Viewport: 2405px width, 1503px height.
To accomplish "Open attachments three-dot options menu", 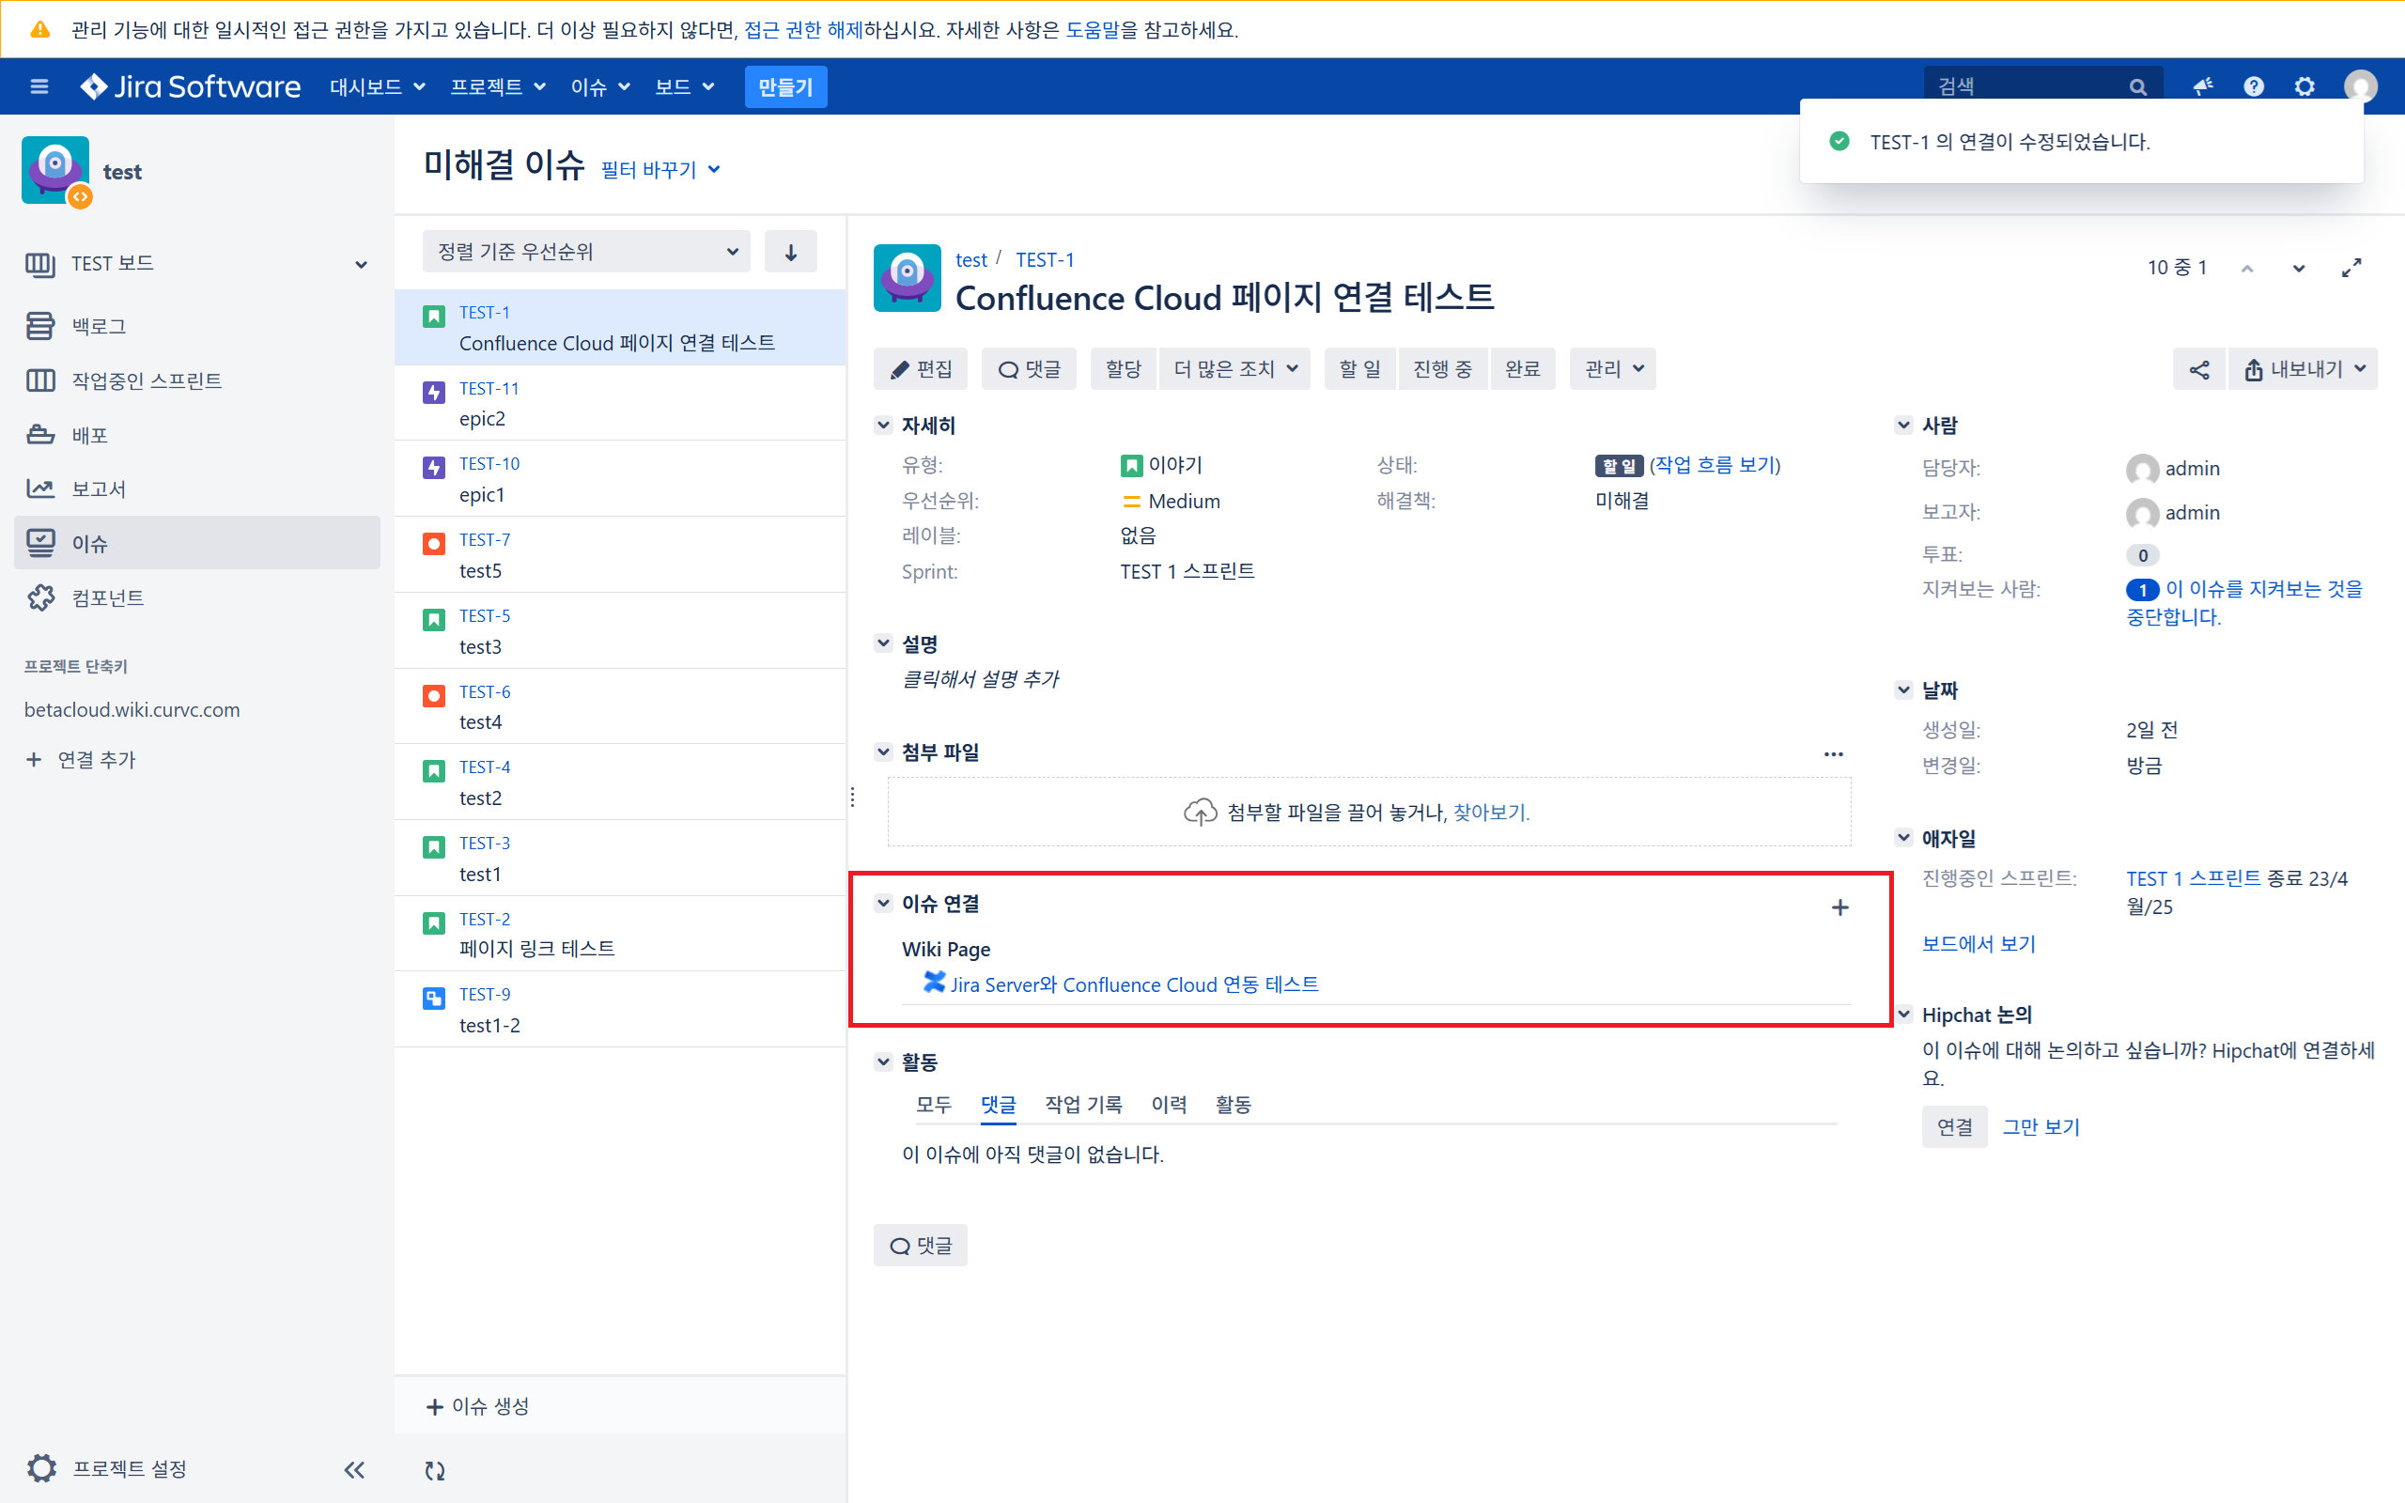I will pyautogui.click(x=1834, y=754).
